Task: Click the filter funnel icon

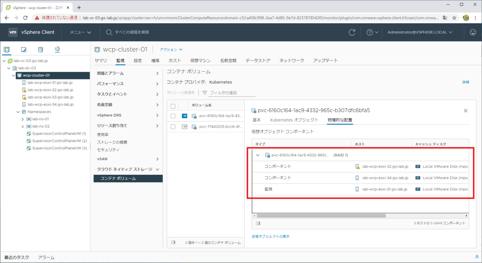Action: [204, 93]
